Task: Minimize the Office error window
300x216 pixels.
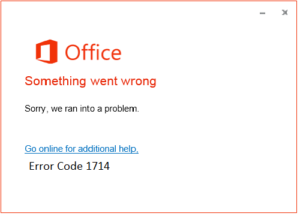Action: coord(262,13)
